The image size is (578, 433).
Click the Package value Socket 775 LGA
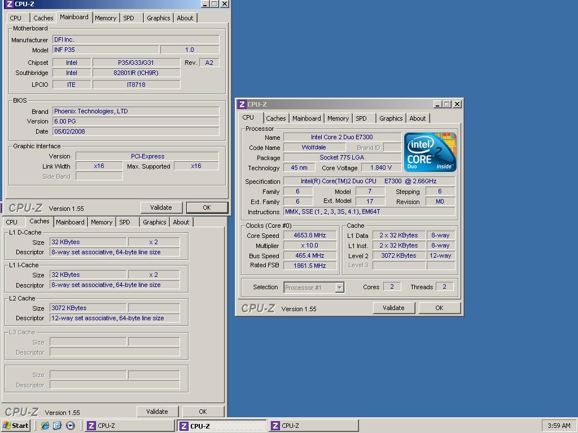click(341, 157)
